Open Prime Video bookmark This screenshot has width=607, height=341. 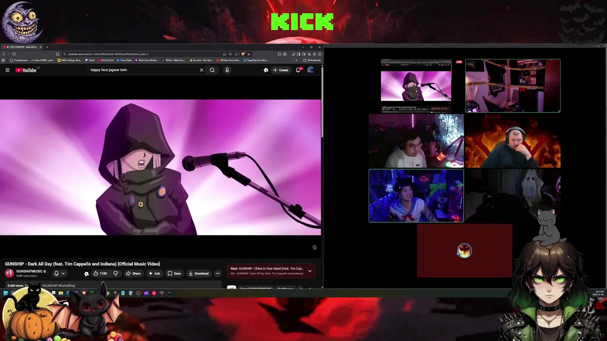[124, 60]
